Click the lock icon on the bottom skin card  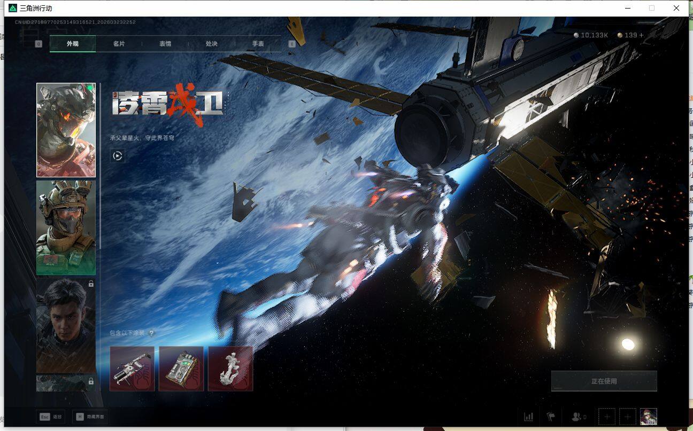91,381
